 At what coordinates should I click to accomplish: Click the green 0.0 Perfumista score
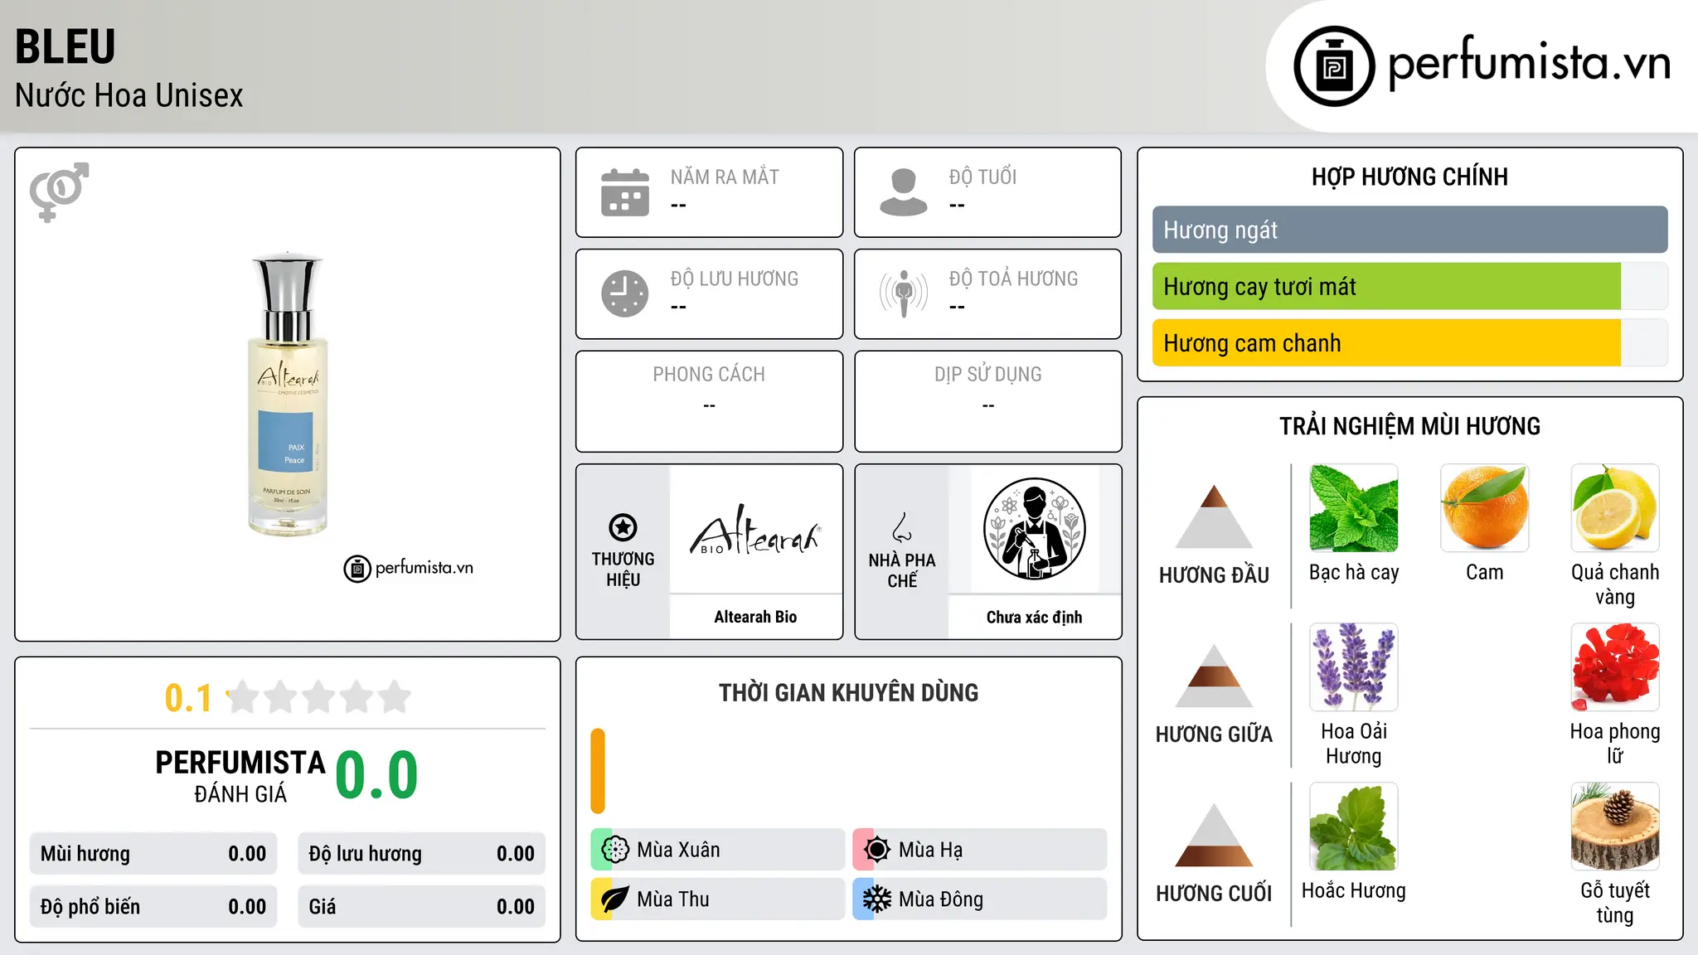[x=376, y=775]
